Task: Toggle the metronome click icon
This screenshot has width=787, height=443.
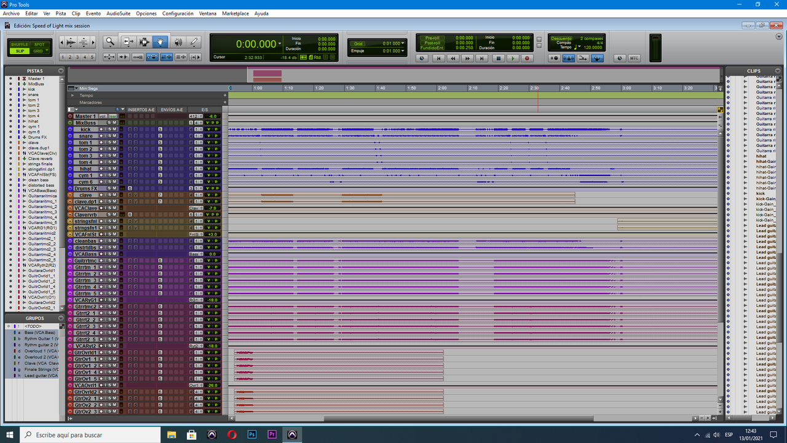Action: click(x=568, y=58)
